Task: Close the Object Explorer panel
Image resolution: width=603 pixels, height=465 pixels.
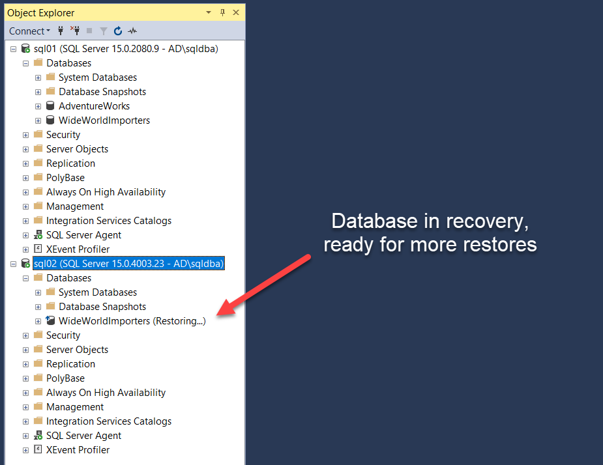Action: point(236,12)
